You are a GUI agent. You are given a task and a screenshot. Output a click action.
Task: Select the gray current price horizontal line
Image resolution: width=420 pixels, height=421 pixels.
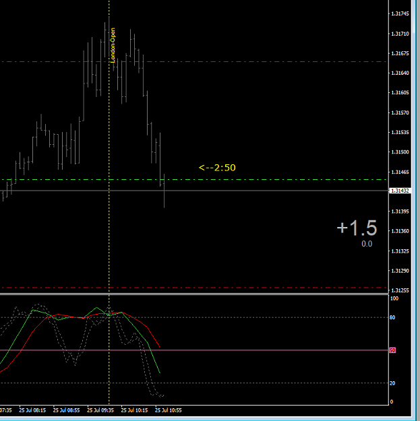pyautogui.click(x=193, y=191)
